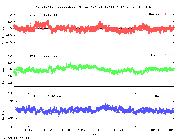Click the 'North' legend label

click(154, 14)
